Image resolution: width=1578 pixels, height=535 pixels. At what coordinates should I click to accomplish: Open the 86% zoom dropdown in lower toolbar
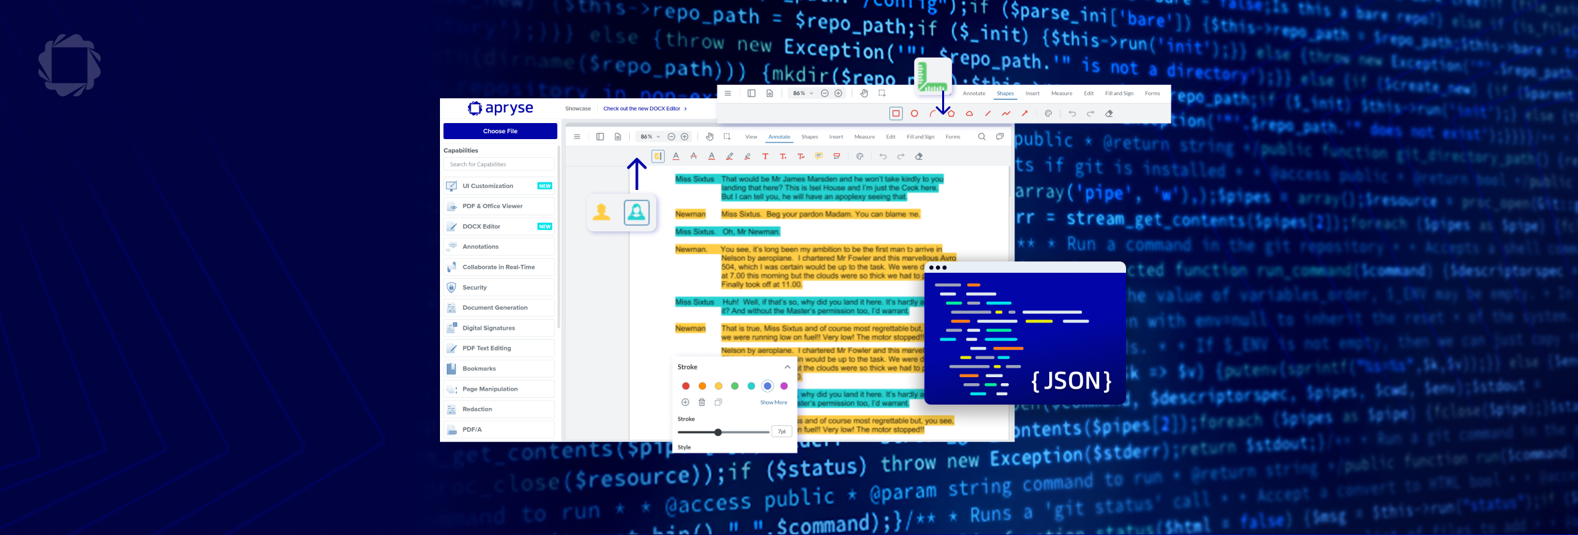(650, 136)
